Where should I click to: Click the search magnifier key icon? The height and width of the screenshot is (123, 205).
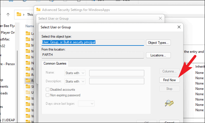(x=169, y=103)
